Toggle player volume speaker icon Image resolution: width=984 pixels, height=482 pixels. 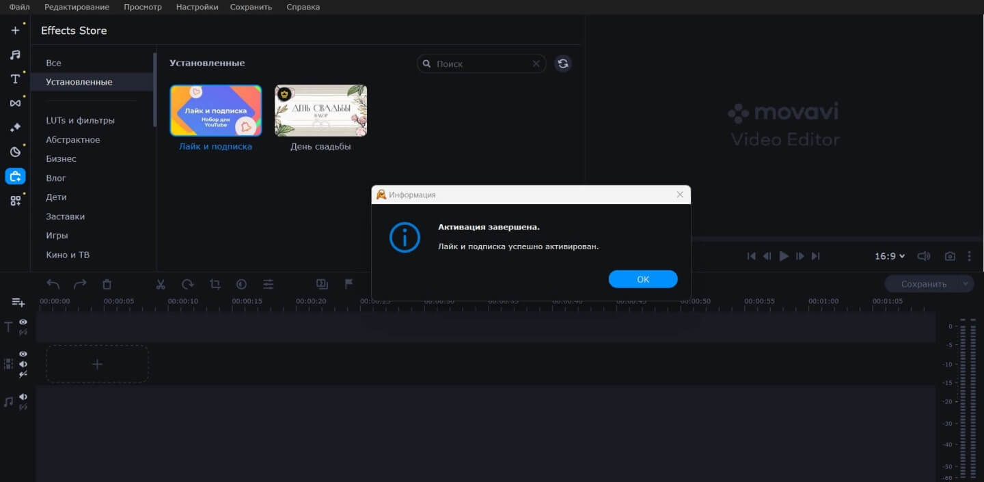coord(924,256)
